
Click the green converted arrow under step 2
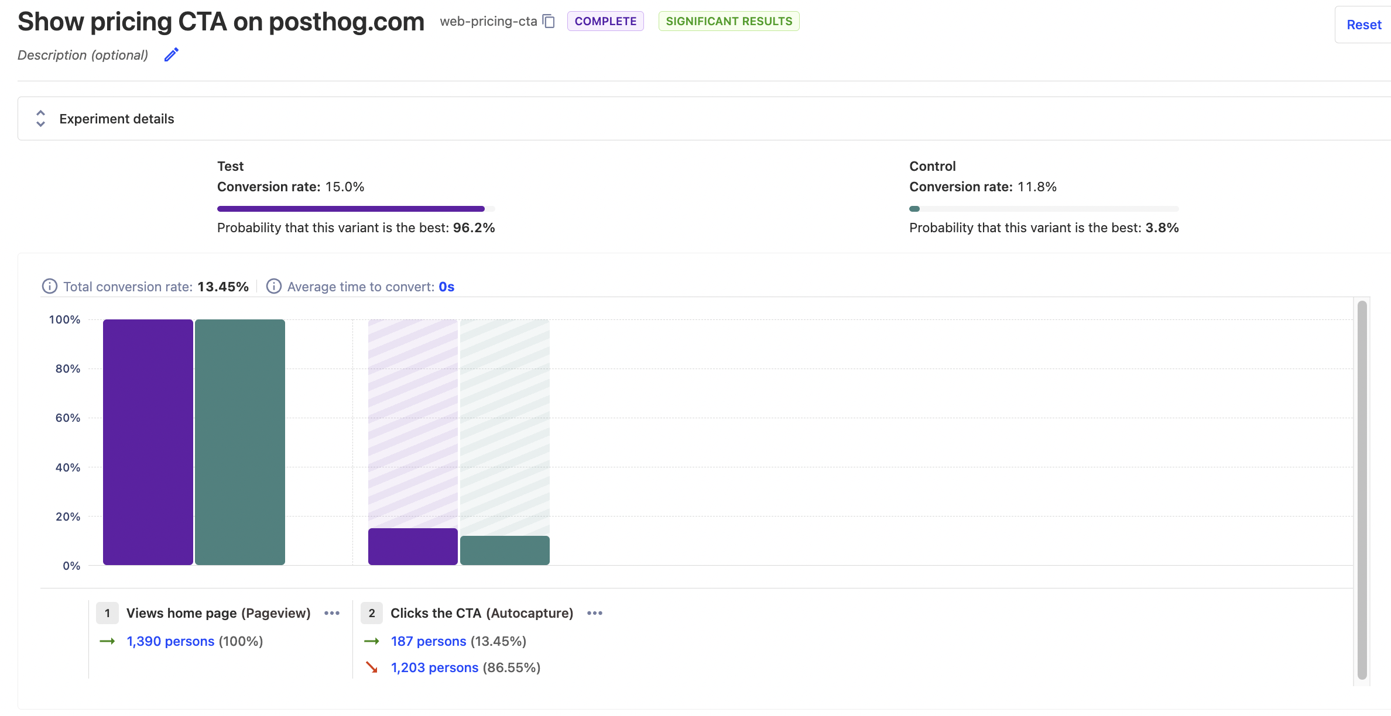click(x=372, y=641)
